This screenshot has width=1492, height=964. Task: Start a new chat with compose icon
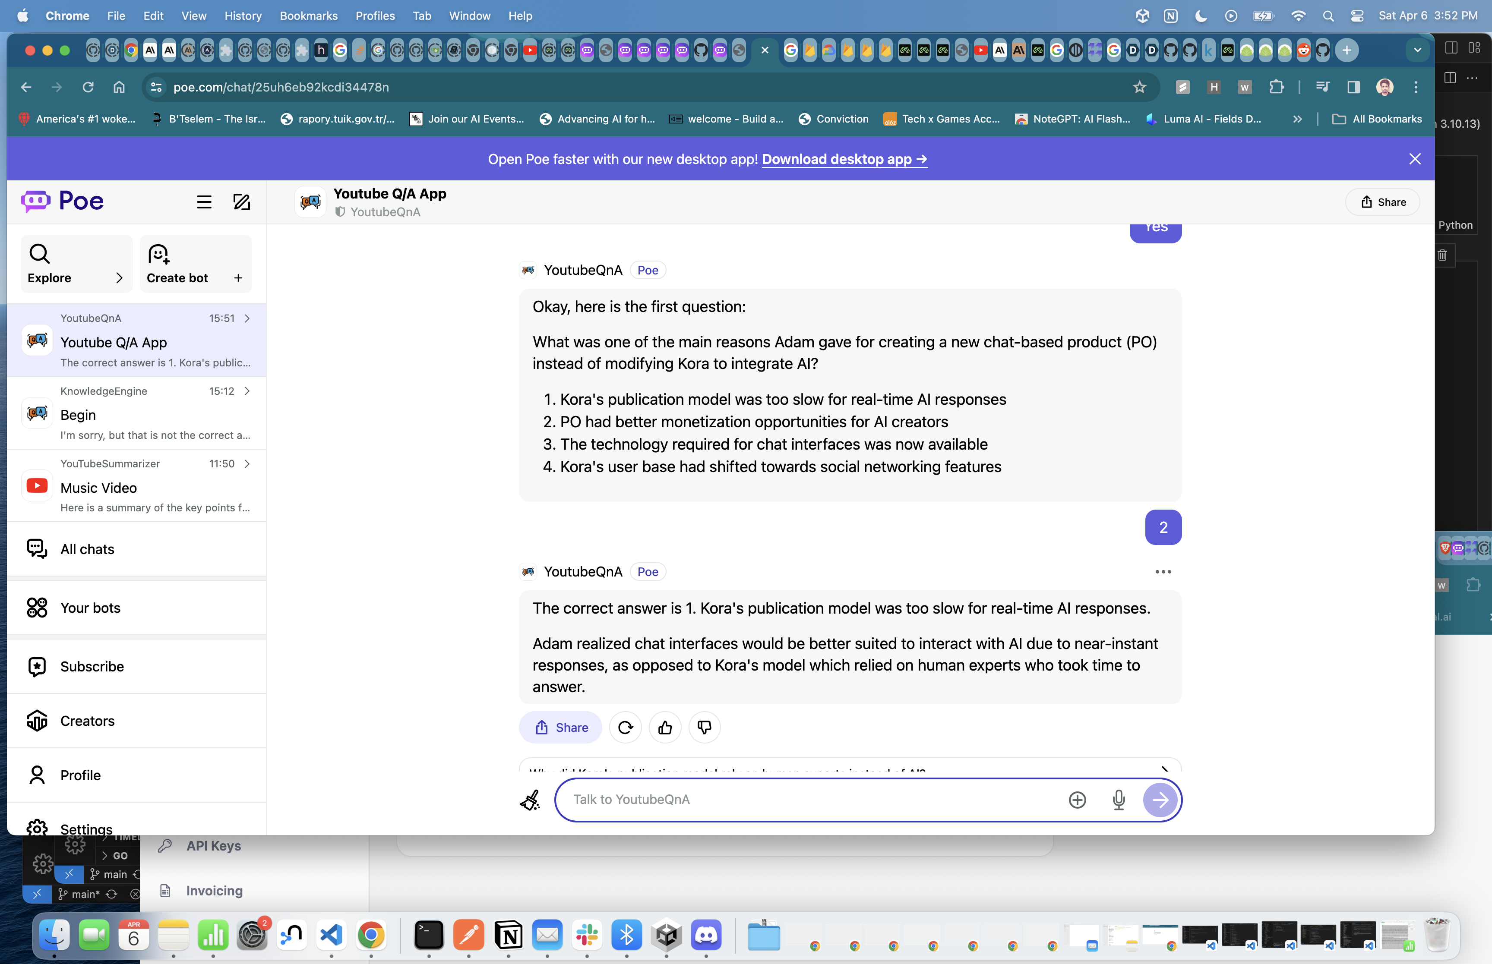(x=242, y=202)
